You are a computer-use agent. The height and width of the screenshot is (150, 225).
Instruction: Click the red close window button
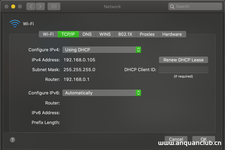(6, 6)
